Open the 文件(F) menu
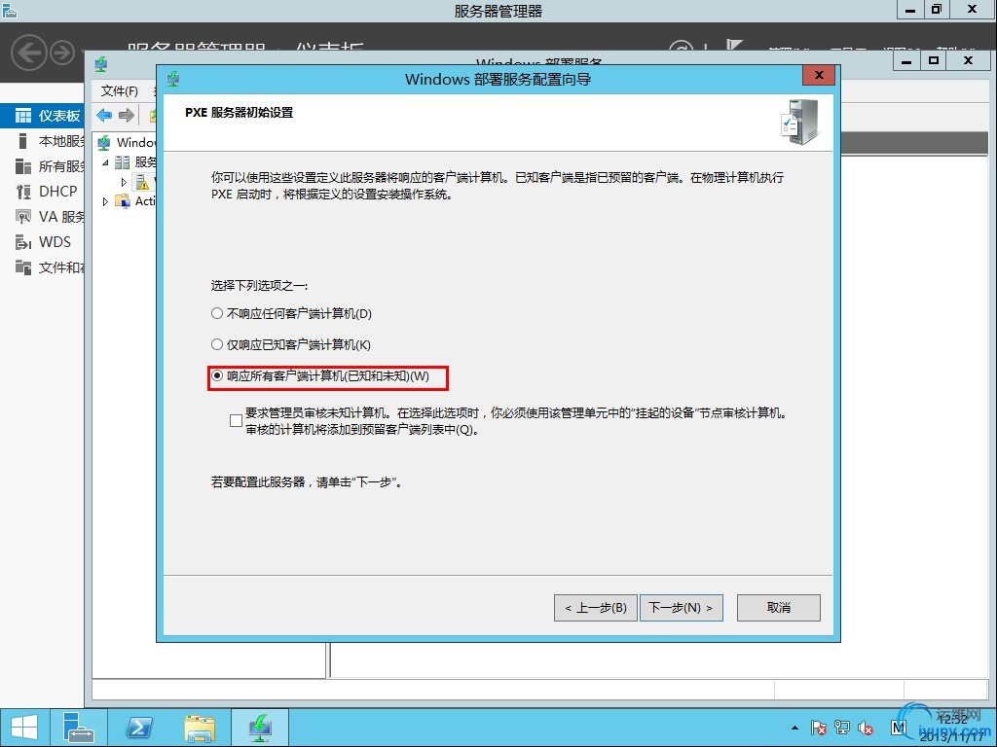 pos(120,90)
